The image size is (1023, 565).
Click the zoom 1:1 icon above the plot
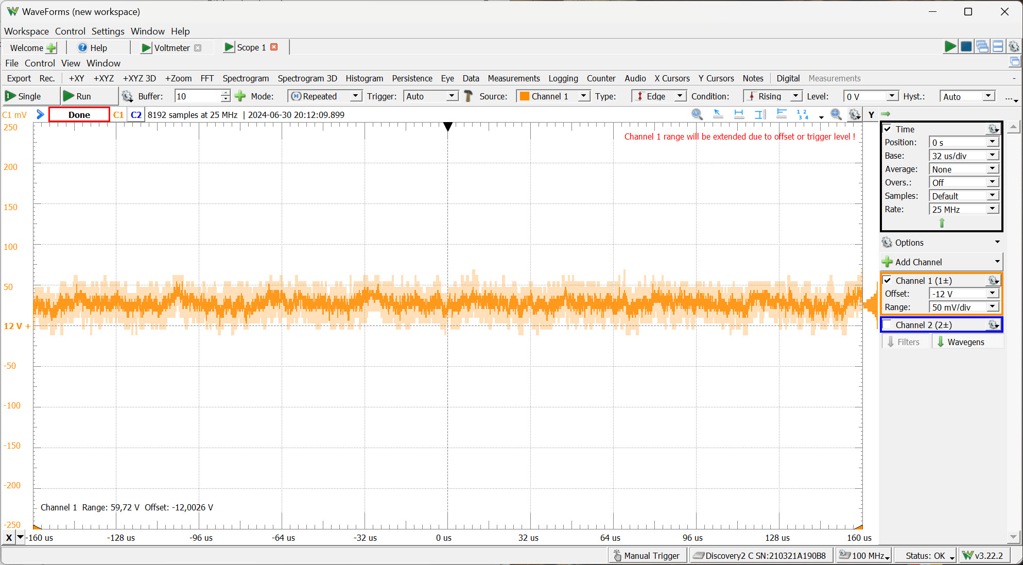click(697, 114)
